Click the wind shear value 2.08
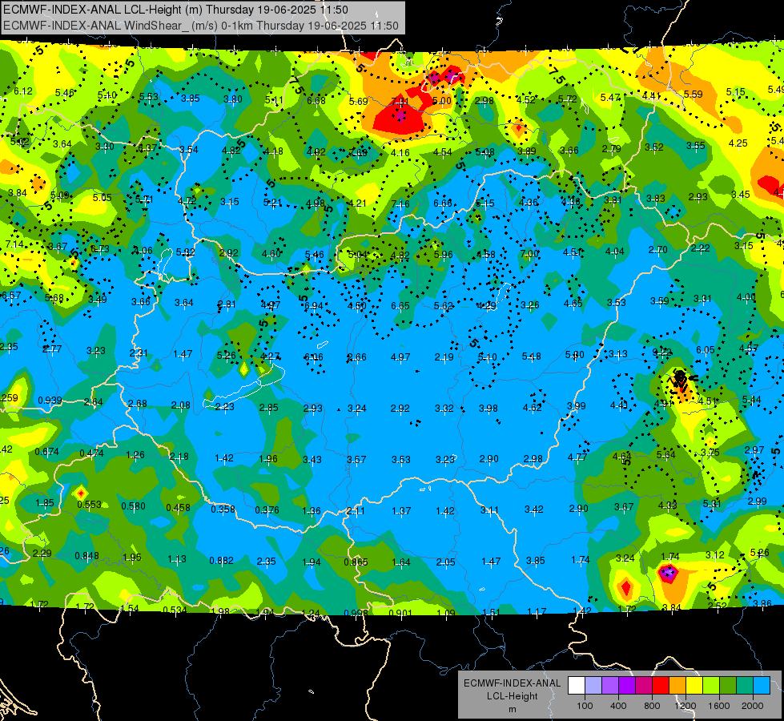Screen dimensions: 784x721 180,405
